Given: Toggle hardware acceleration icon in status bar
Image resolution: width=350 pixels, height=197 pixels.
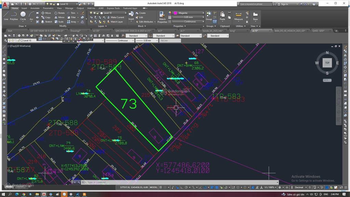Looking at the screenshot, I should point(327,187).
